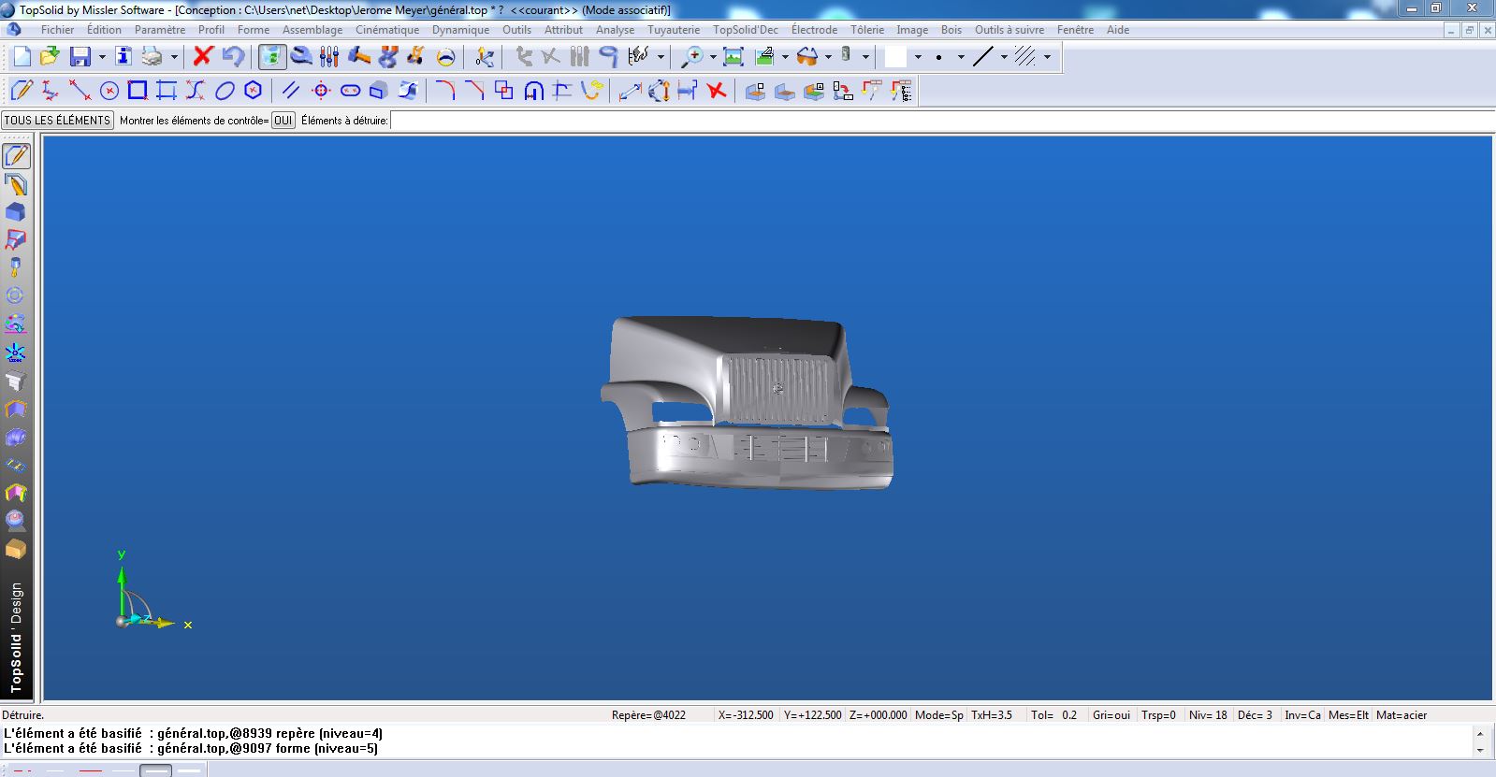Click the circle sketch tool icon
This screenshot has width=1496, height=777.
click(x=109, y=91)
